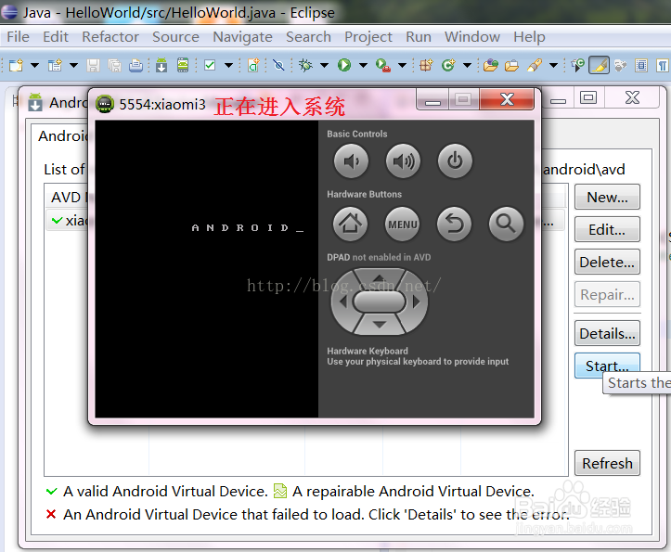Toggle the highlighted Mark Occurrences button
This screenshot has height=552, width=671.
(x=600, y=66)
